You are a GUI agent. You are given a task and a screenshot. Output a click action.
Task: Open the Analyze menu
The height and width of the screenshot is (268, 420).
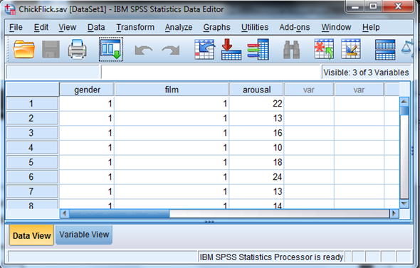click(x=179, y=27)
